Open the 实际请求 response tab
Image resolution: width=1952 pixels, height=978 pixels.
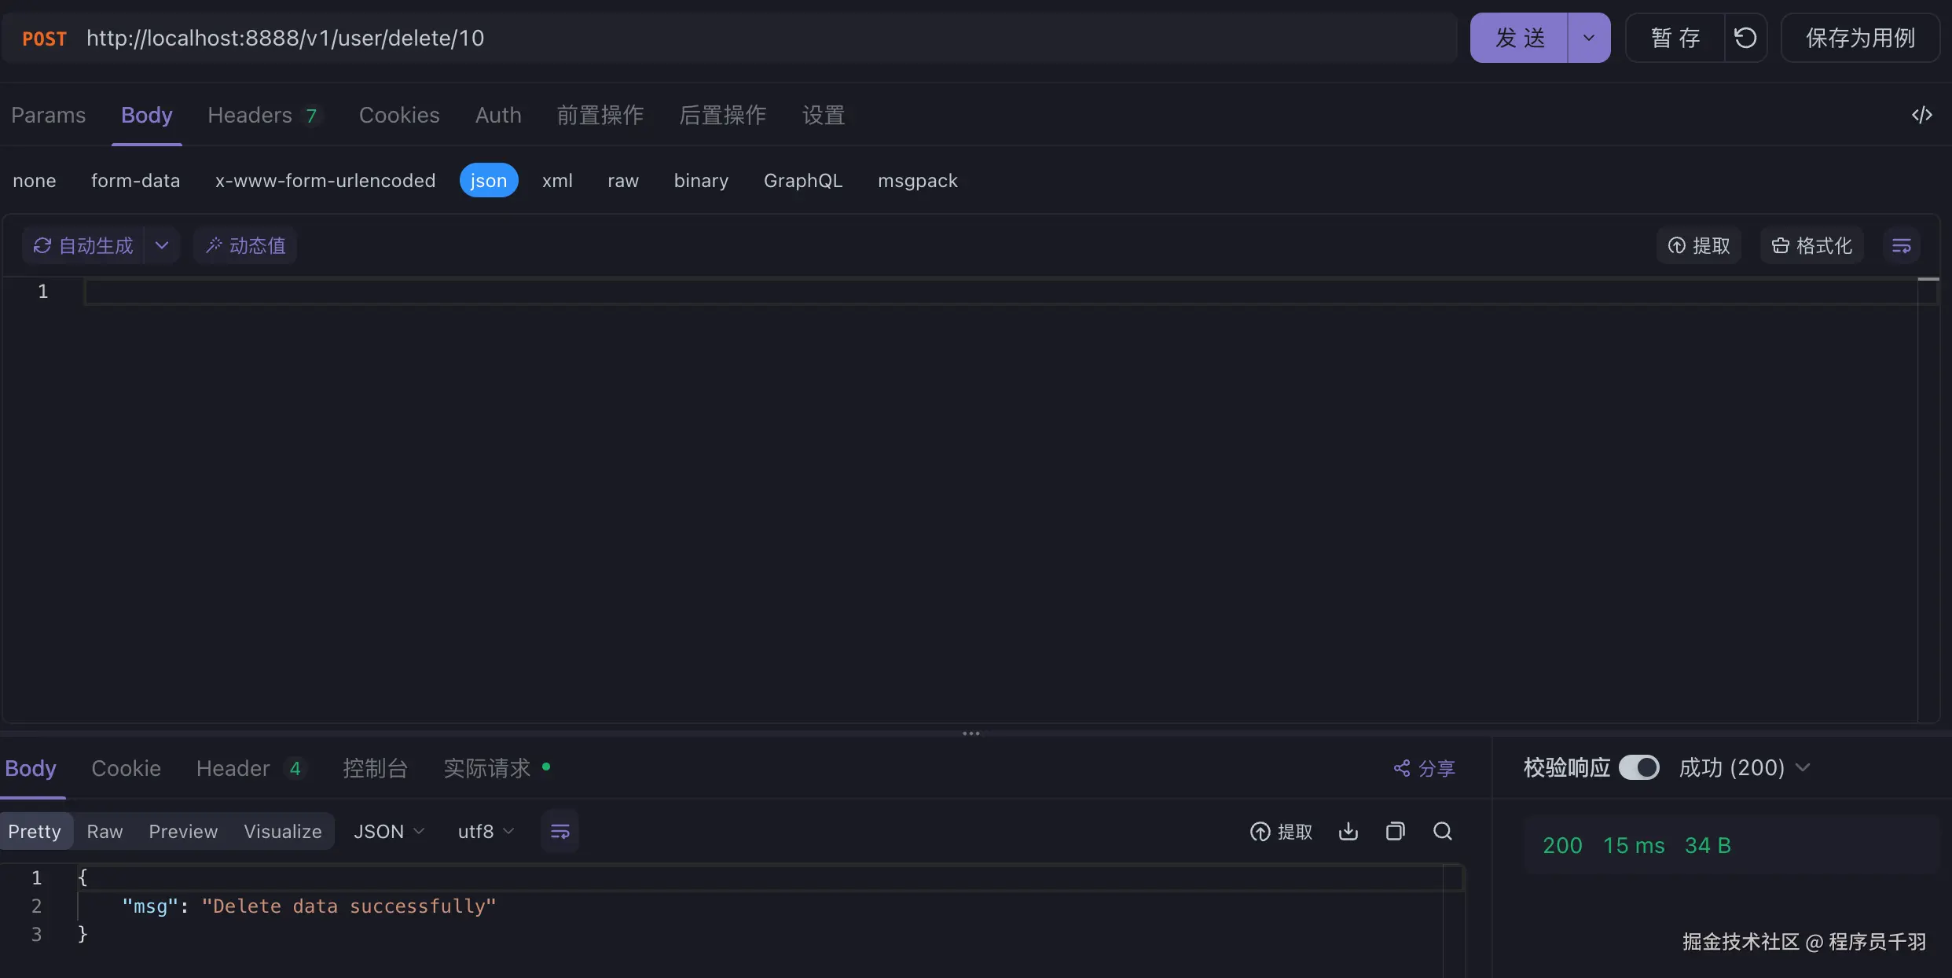(x=487, y=768)
